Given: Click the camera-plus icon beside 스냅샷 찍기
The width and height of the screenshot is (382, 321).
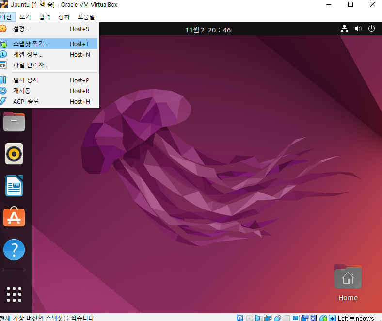Looking at the screenshot, I should 3,44.
